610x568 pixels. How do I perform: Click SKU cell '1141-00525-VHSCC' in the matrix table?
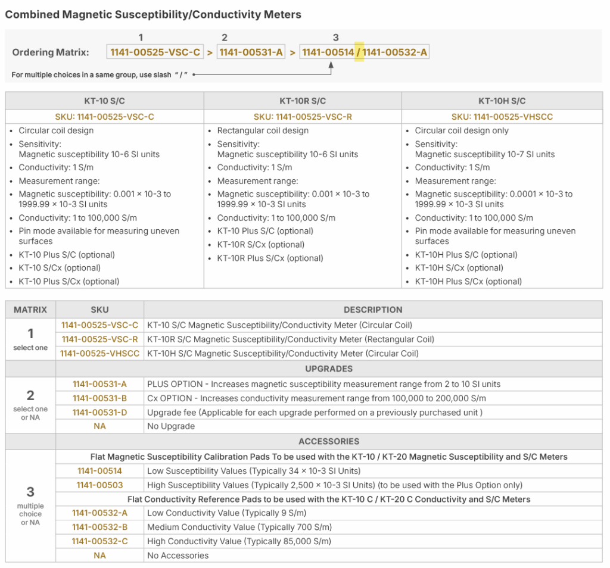click(99, 354)
